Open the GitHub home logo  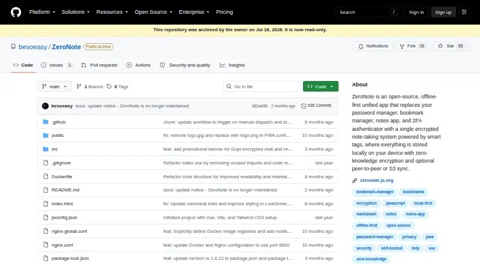[16, 12]
